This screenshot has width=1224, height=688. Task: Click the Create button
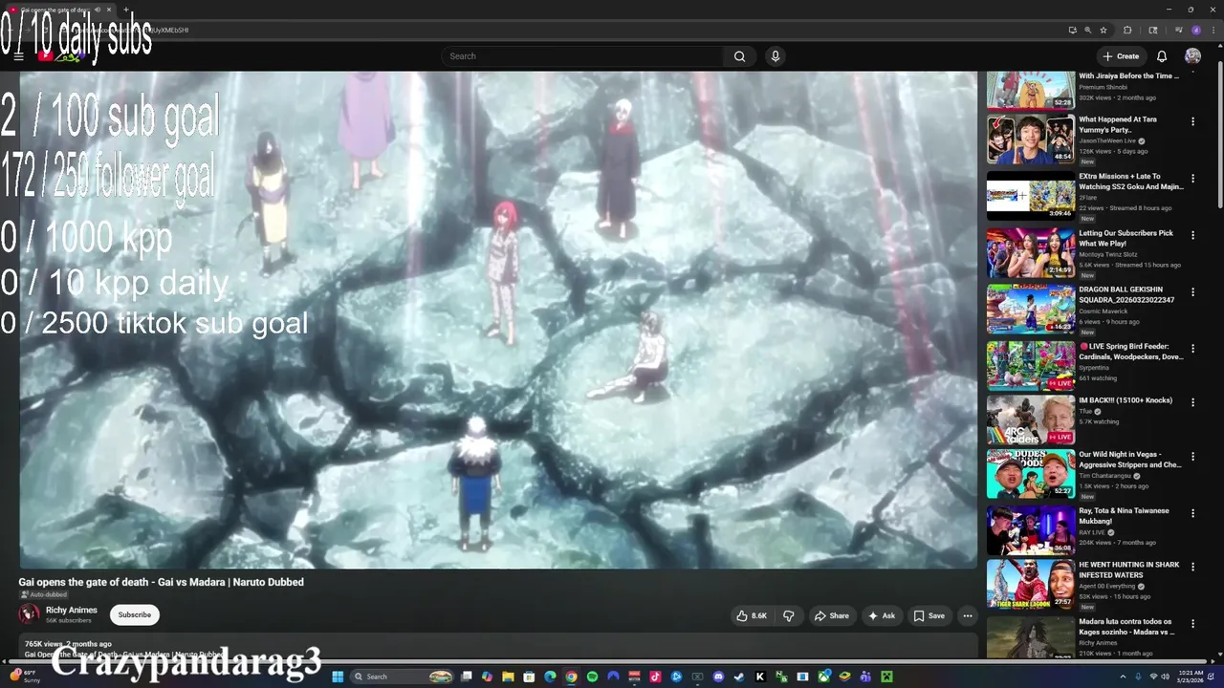pyautogui.click(x=1120, y=56)
